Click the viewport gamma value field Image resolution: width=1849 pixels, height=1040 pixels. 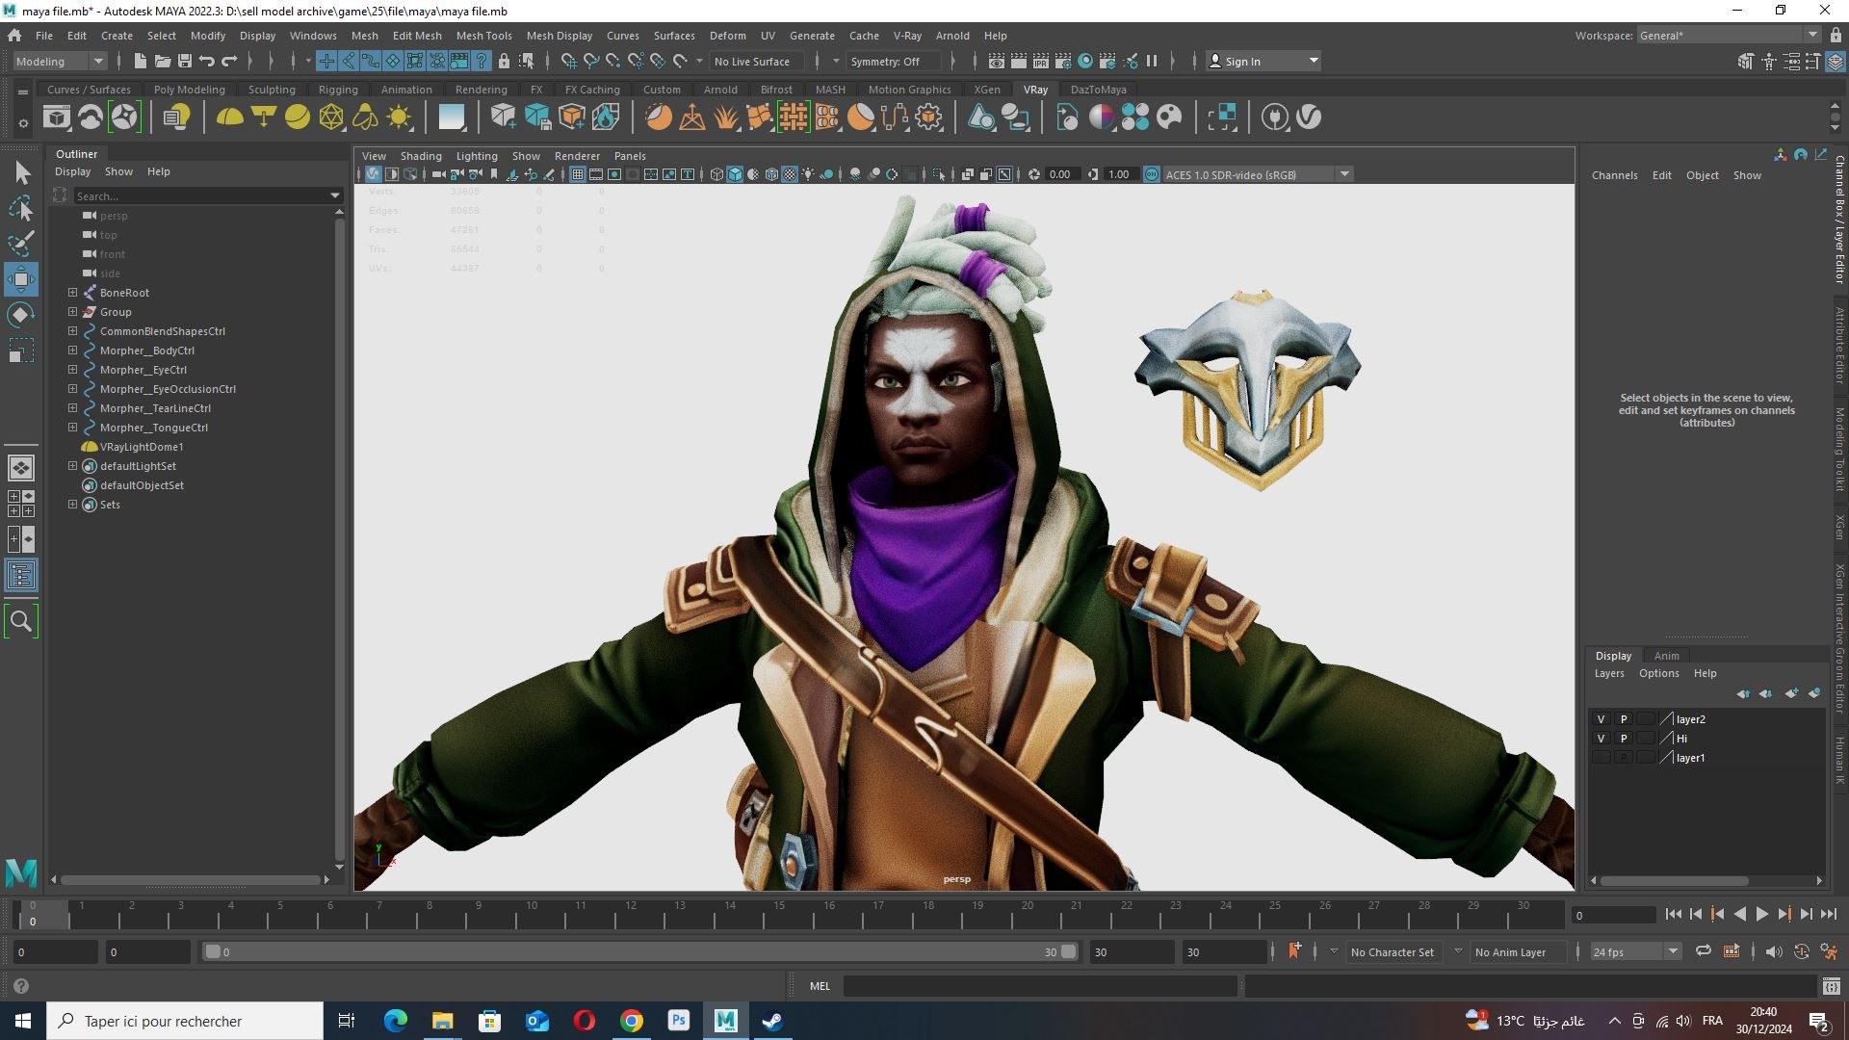(x=1118, y=174)
